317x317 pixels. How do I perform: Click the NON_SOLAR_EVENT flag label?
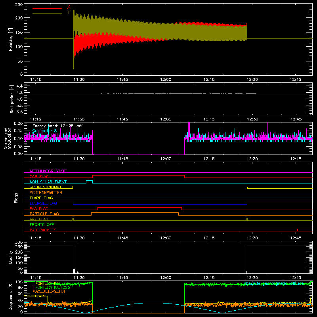48,182
